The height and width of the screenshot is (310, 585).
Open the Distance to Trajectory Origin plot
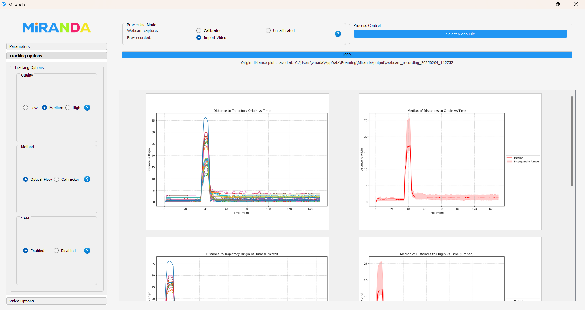[x=238, y=162]
